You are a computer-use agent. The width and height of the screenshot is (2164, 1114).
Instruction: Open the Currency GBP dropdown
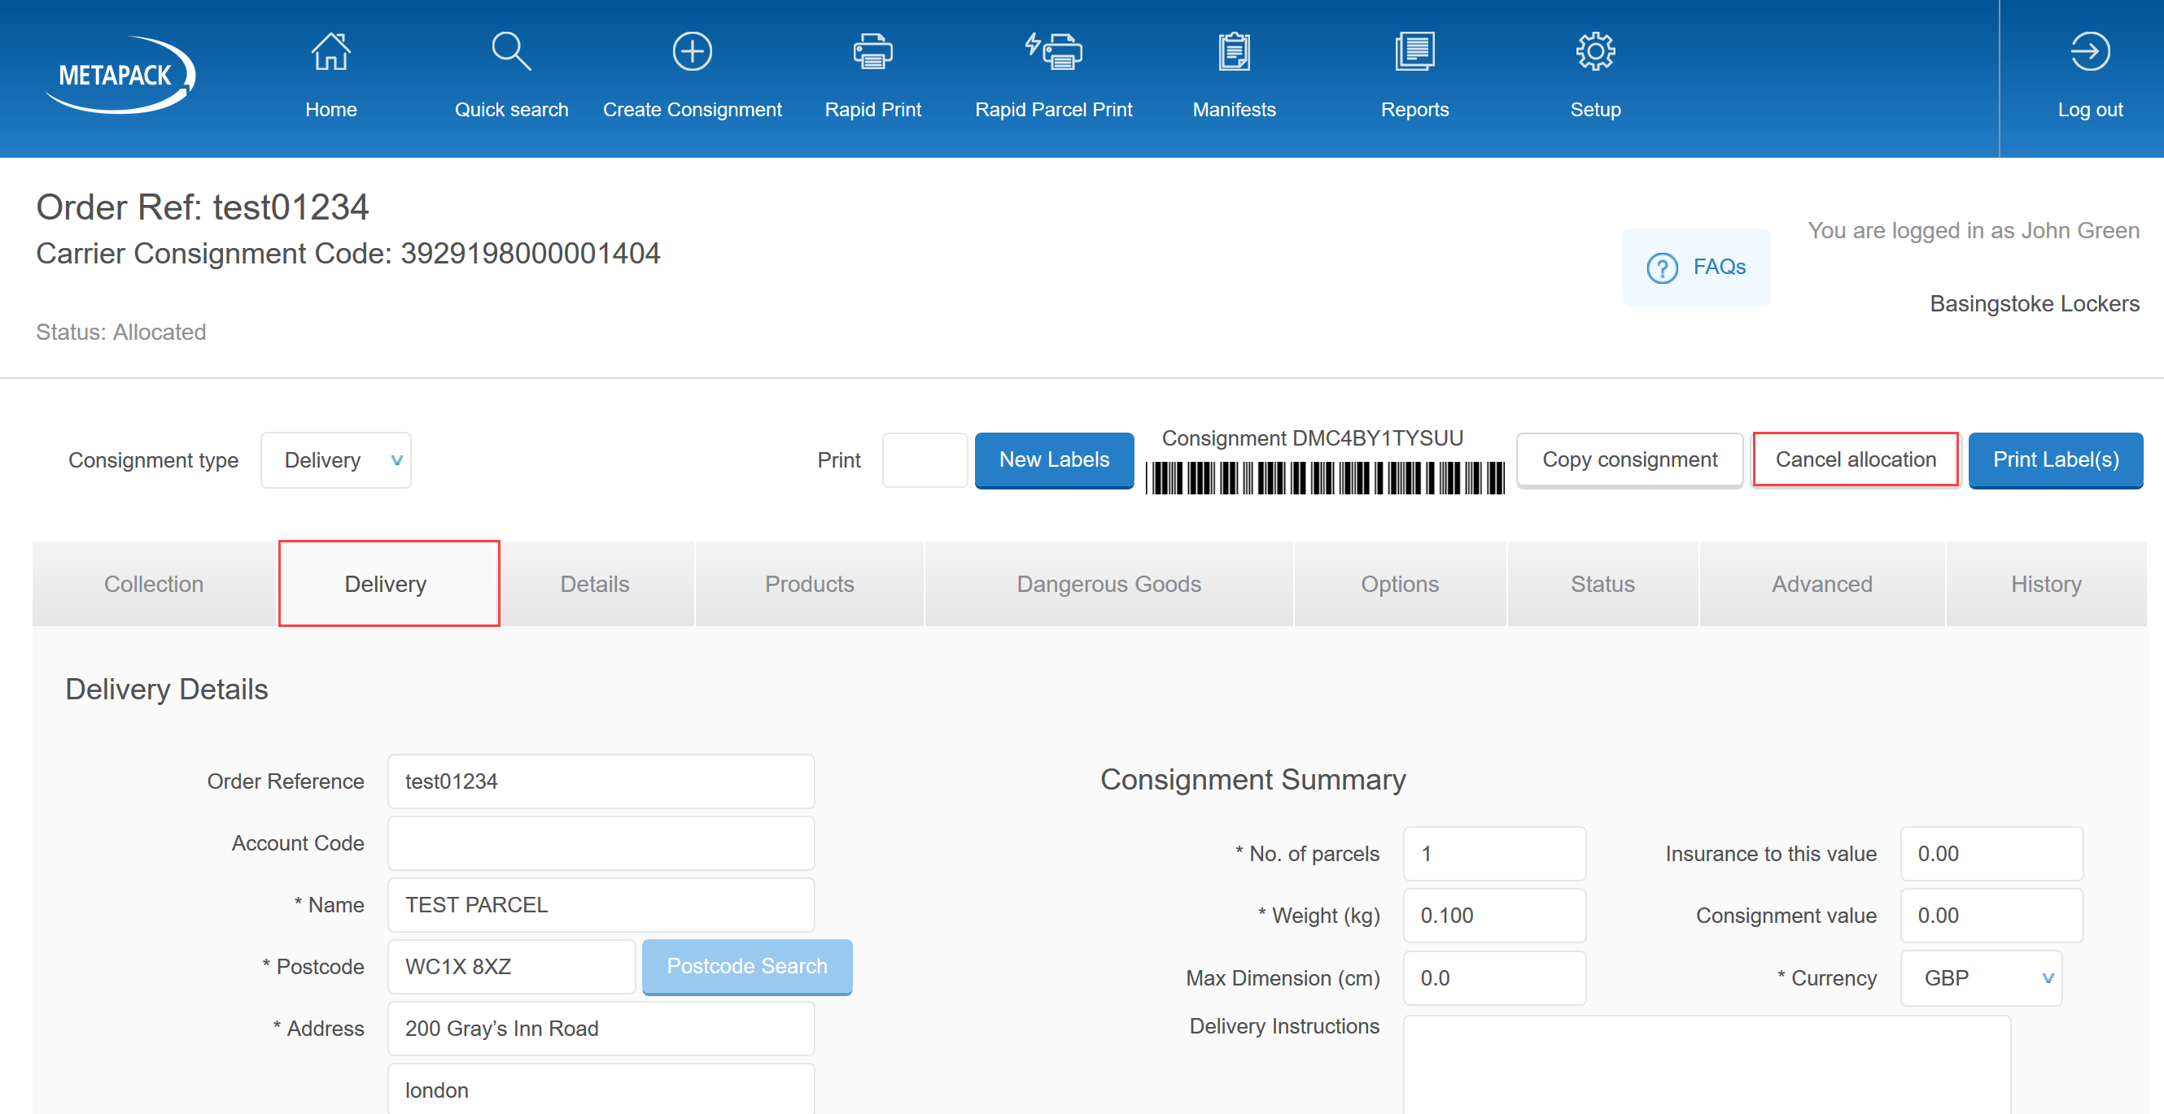tap(1980, 978)
